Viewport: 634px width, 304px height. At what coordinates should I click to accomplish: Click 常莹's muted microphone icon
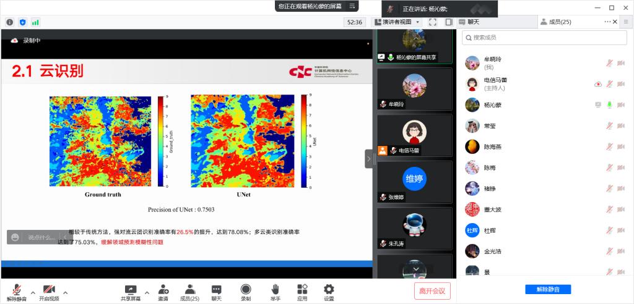click(609, 126)
